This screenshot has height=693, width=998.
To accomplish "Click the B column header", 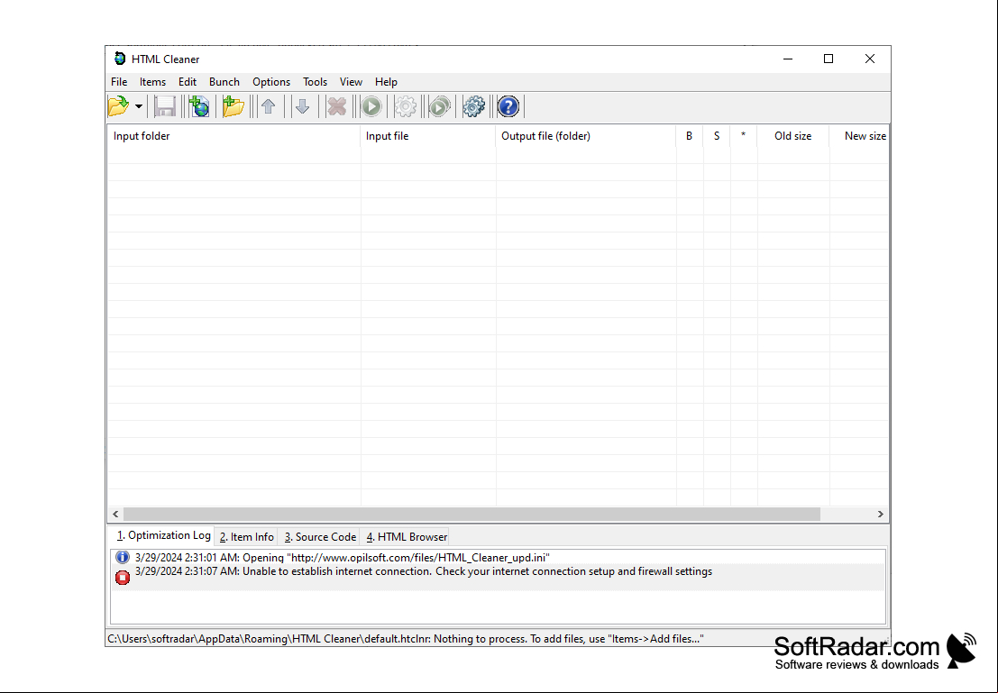I will (x=690, y=136).
